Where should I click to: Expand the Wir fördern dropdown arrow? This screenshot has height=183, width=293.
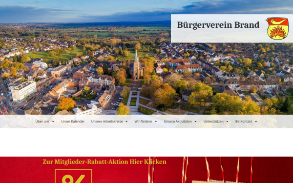156,122
